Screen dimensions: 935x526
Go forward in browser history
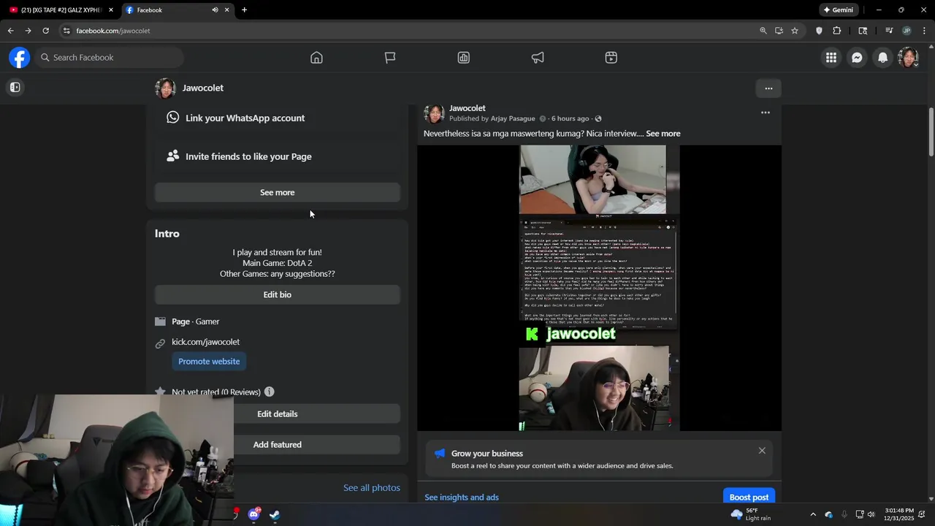pos(28,31)
